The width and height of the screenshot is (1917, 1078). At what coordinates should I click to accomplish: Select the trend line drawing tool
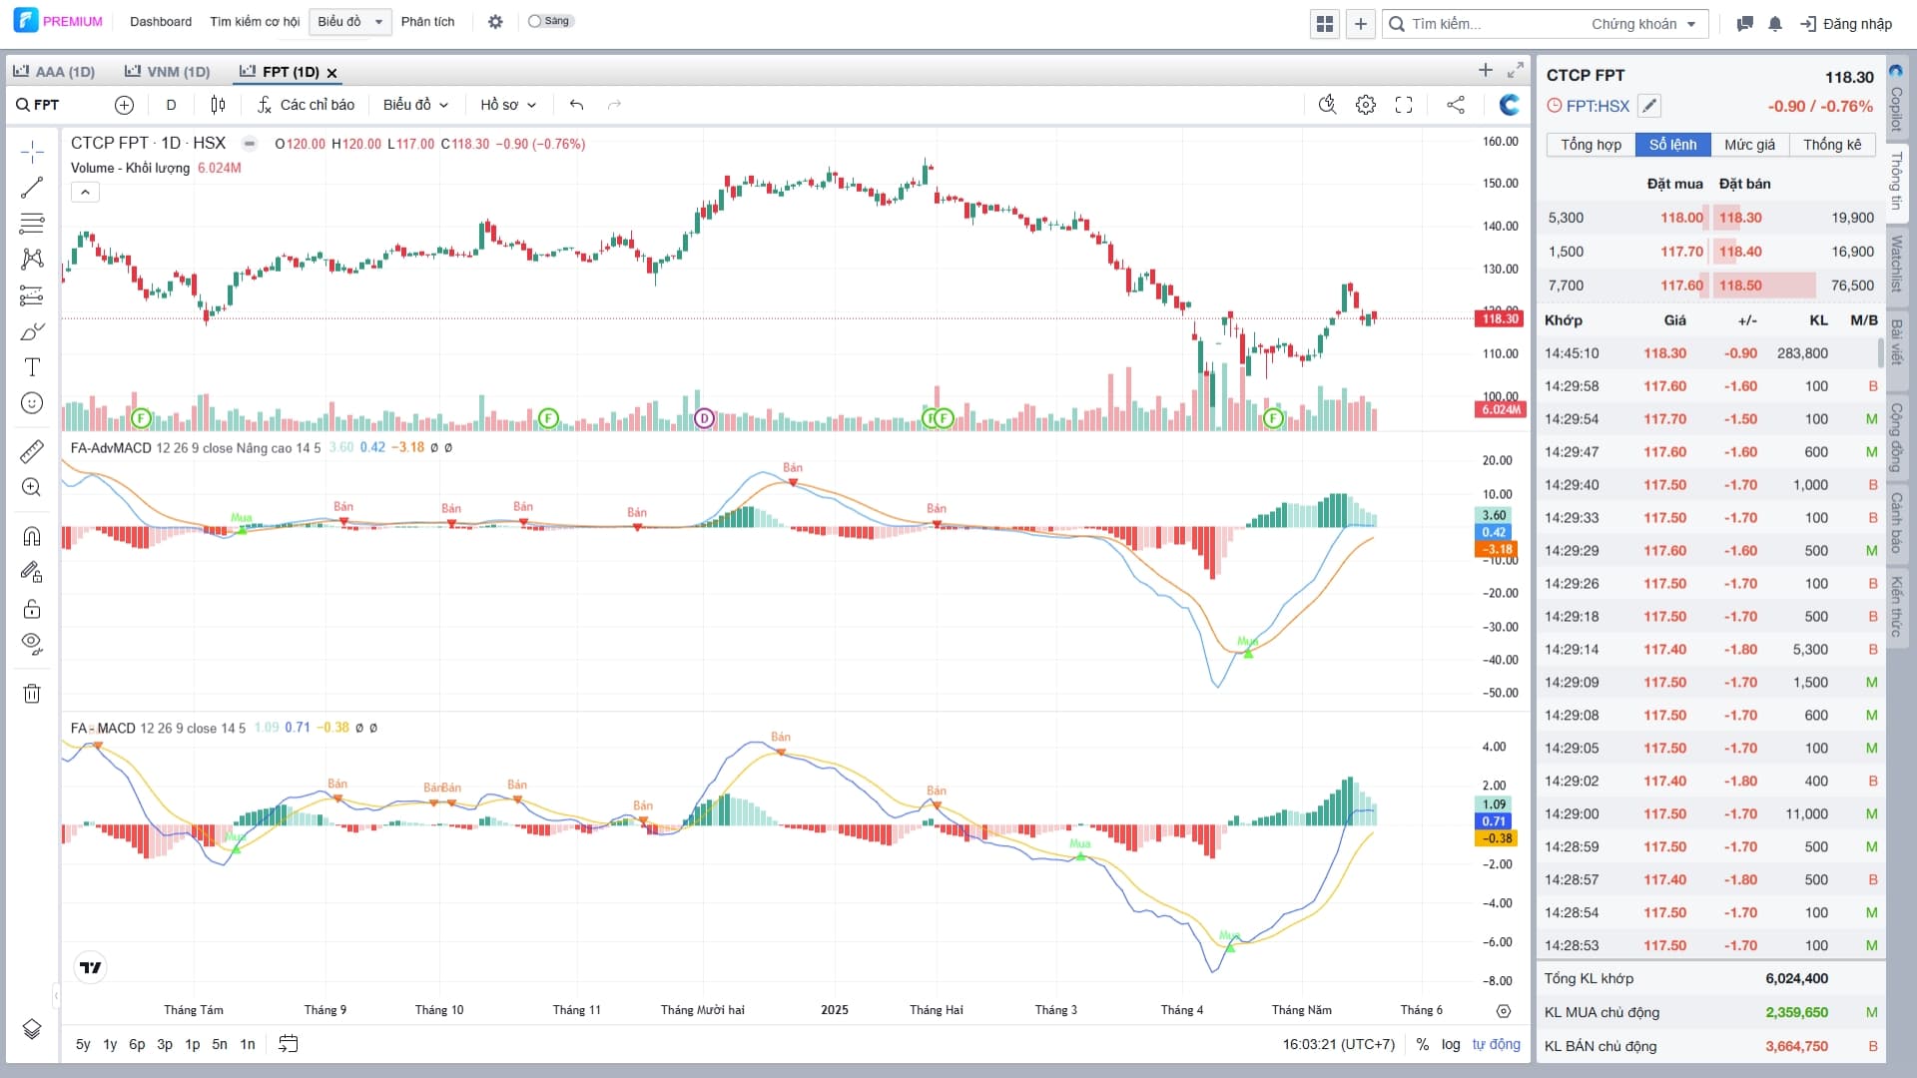click(32, 187)
